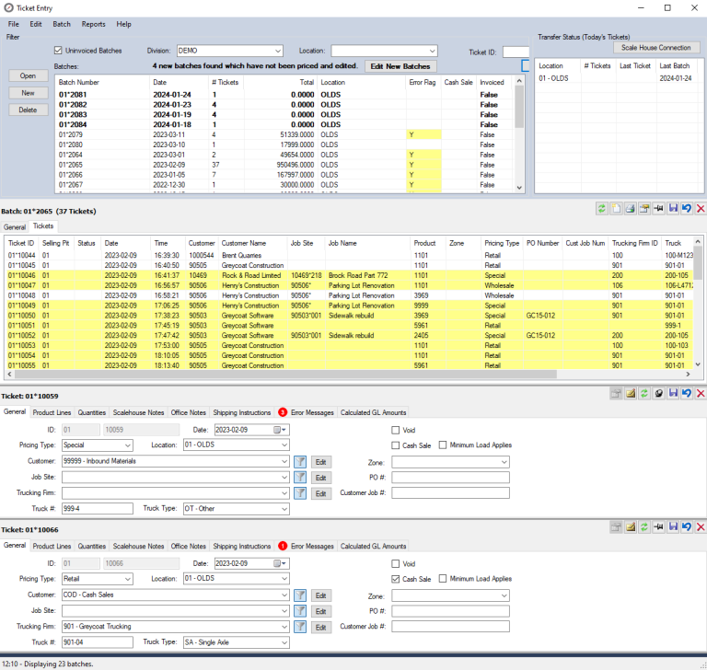Check Minimum Load Applies in Ticket 01*10066
Viewport: 707px width, 670px height.
click(x=443, y=579)
